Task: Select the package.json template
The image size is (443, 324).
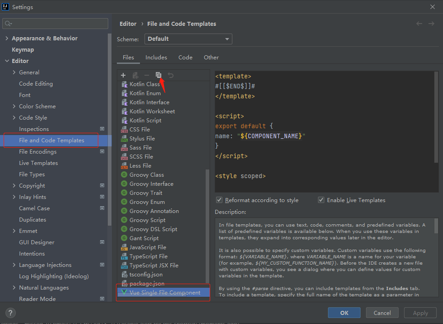Action: coord(147,284)
